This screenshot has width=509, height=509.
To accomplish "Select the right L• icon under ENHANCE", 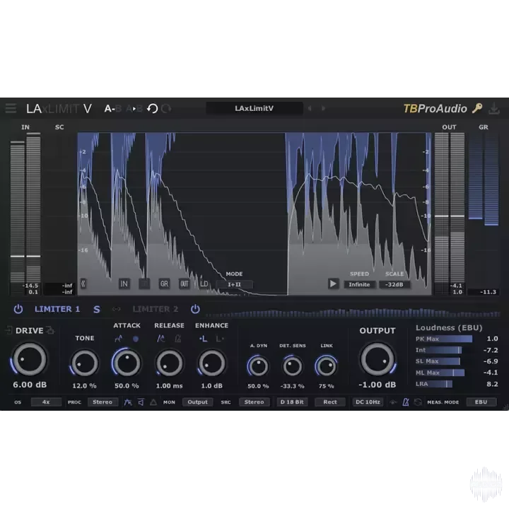I will [x=220, y=339].
